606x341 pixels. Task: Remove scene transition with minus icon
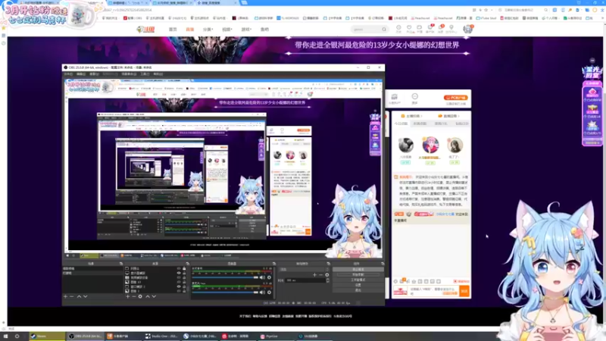(320, 275)
